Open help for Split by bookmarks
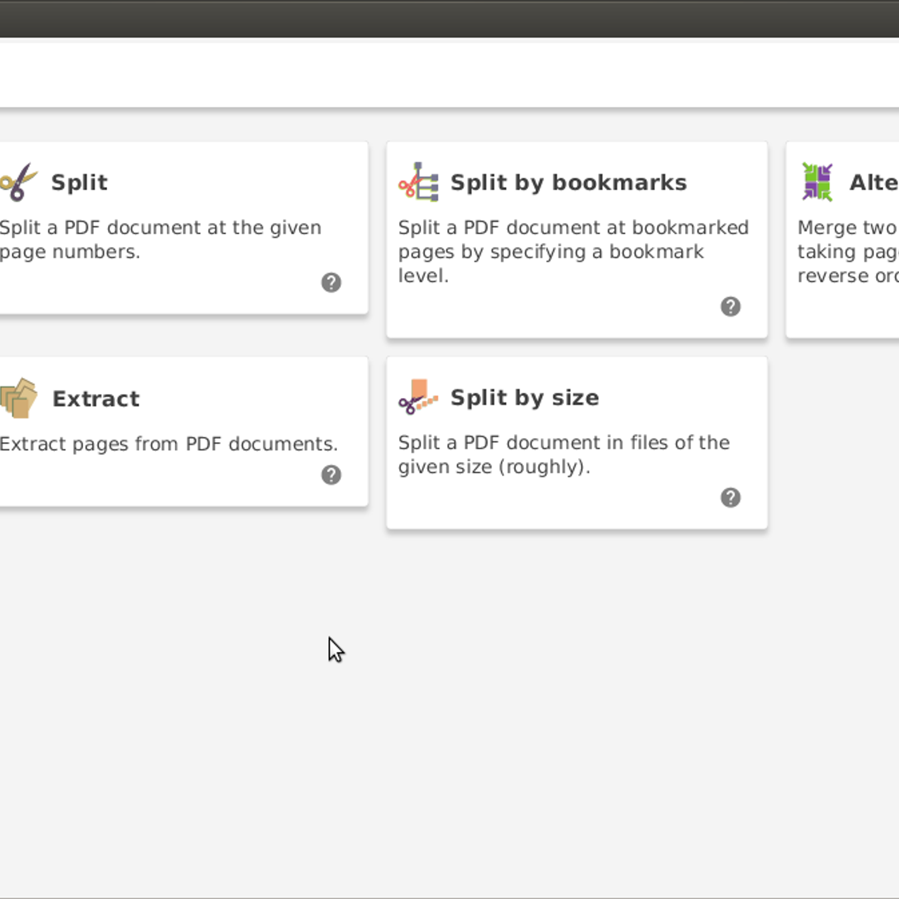The width and height of the screenshot is (899, 899). (730, 307)
